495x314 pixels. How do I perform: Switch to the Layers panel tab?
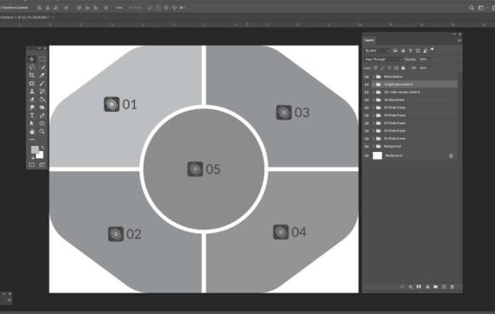click(x=369, y=40)
